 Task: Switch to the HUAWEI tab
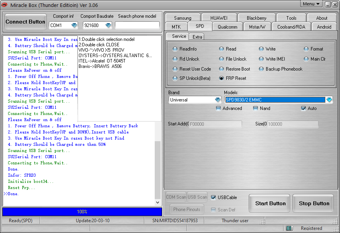[219, 18]
